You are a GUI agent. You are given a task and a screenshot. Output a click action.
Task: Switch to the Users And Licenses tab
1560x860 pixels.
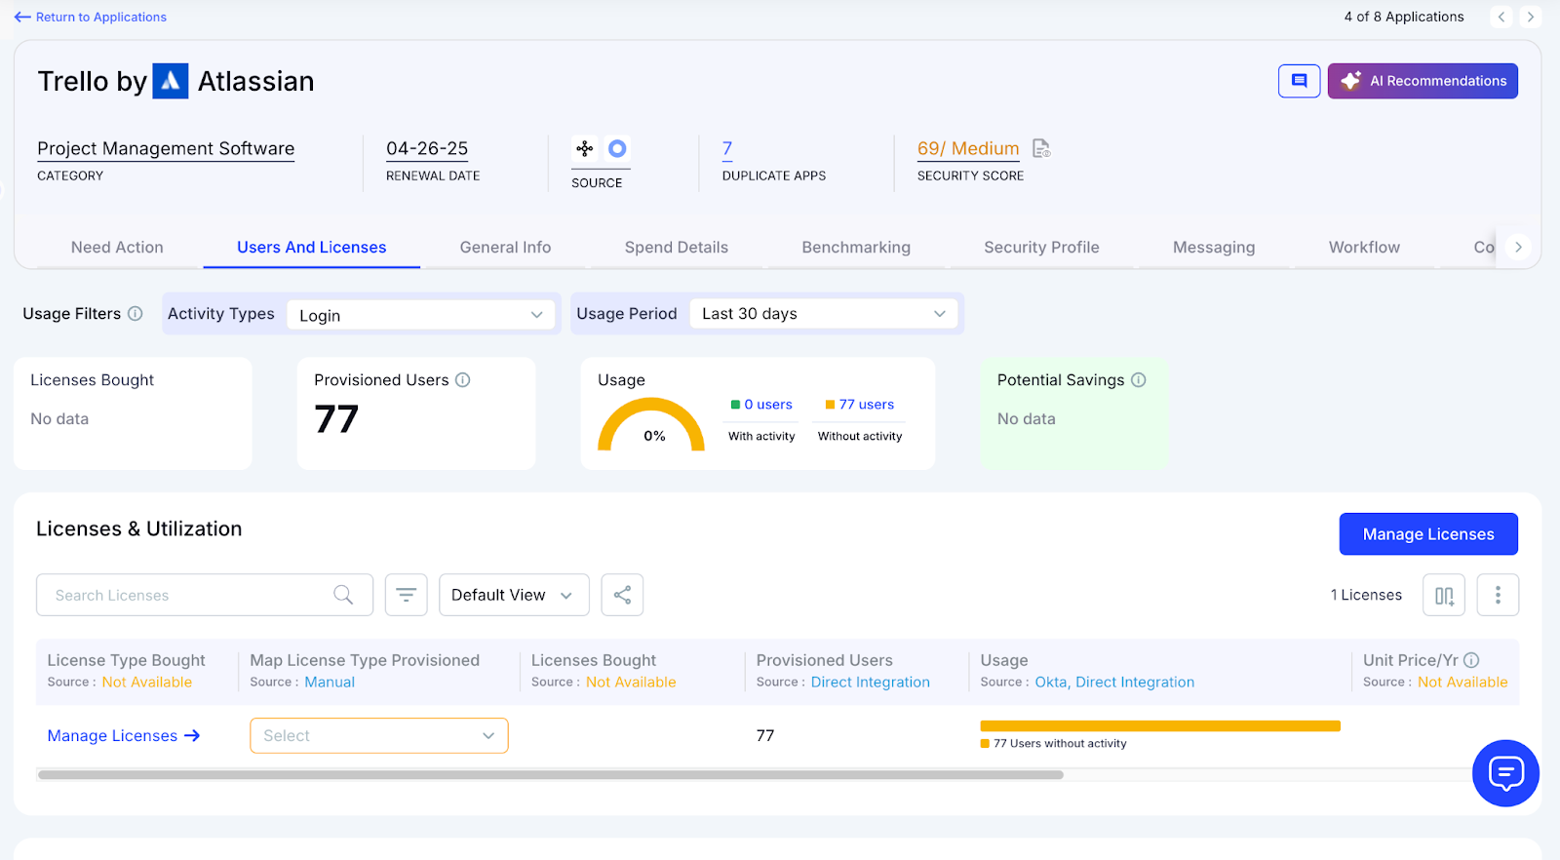pyautogui.click(x=312, y=248)
